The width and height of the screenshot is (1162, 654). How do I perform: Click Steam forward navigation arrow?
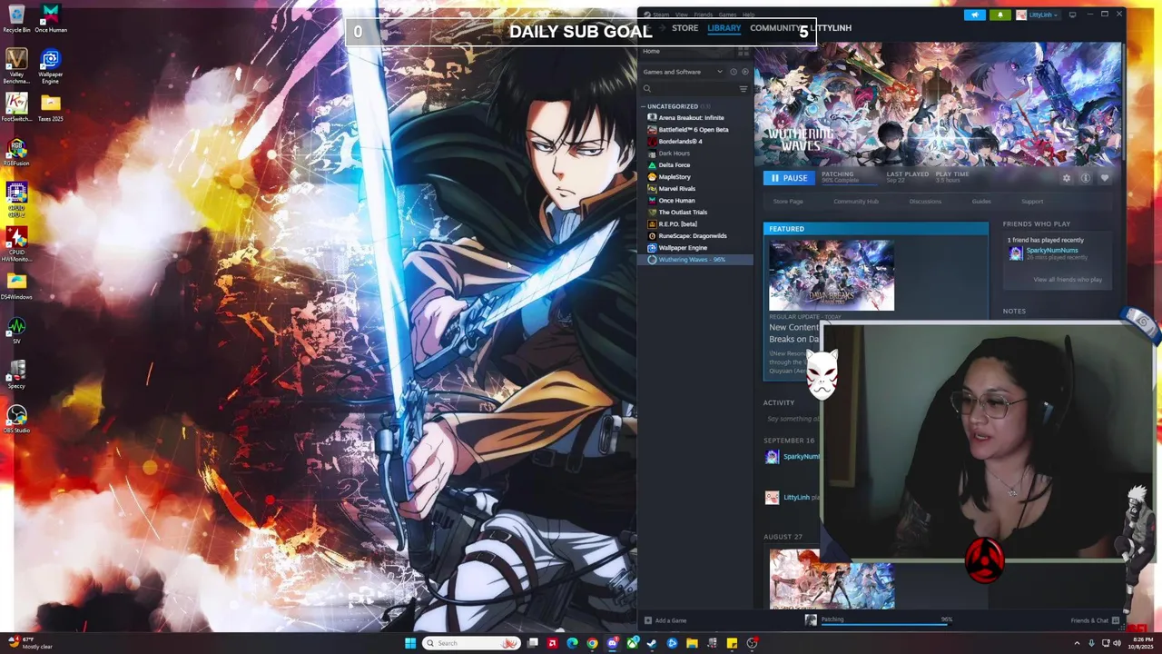[x=663, y=28]
